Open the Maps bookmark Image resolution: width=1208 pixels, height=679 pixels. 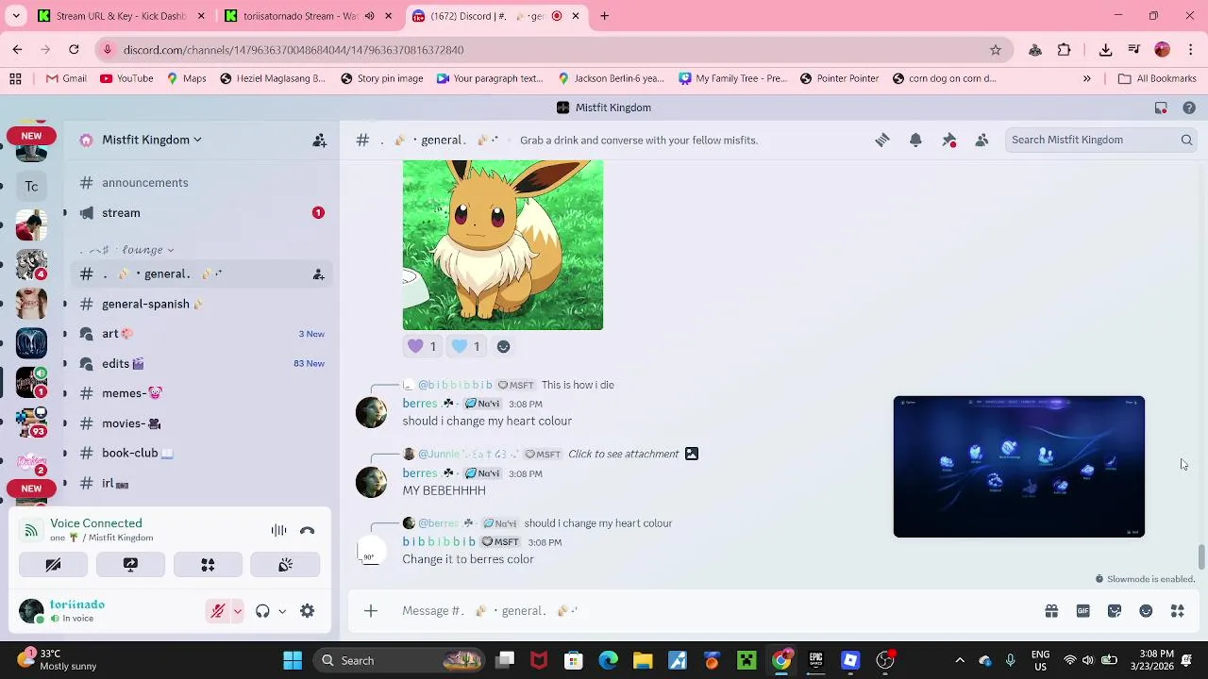(x=186, y=78)
